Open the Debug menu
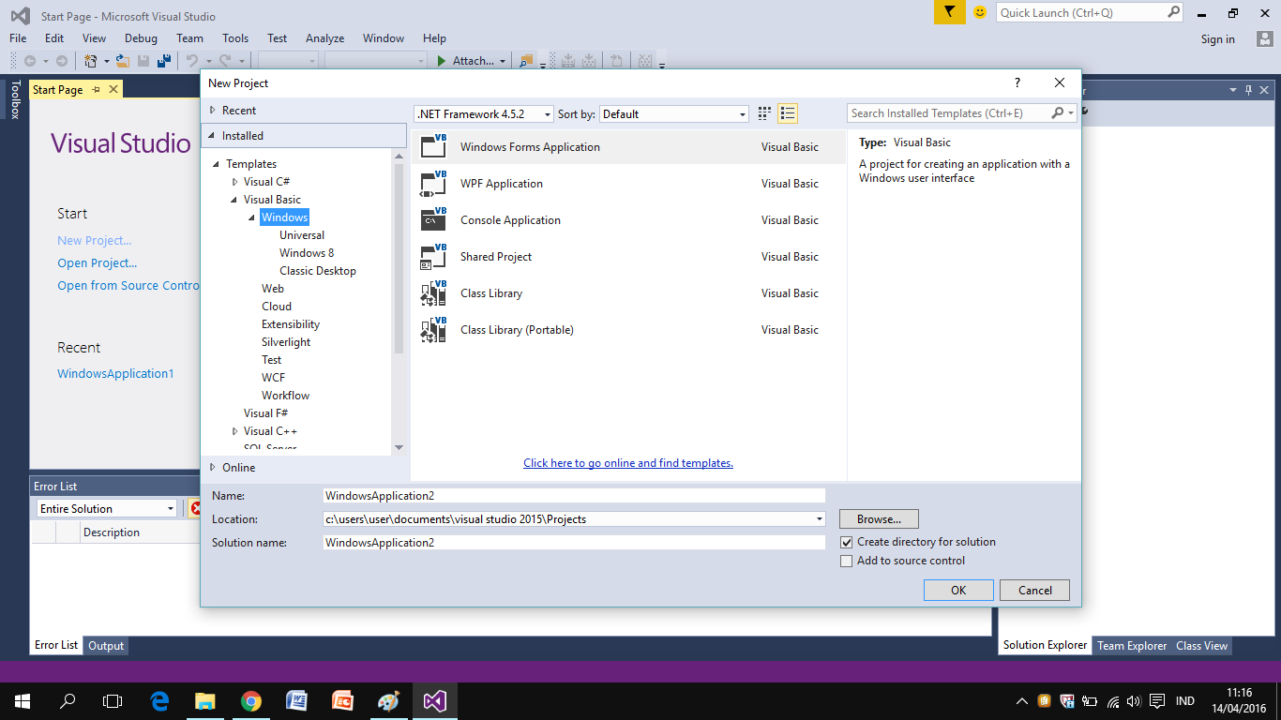The height and width of the screenshot is (720, 1281). (141, 38)
